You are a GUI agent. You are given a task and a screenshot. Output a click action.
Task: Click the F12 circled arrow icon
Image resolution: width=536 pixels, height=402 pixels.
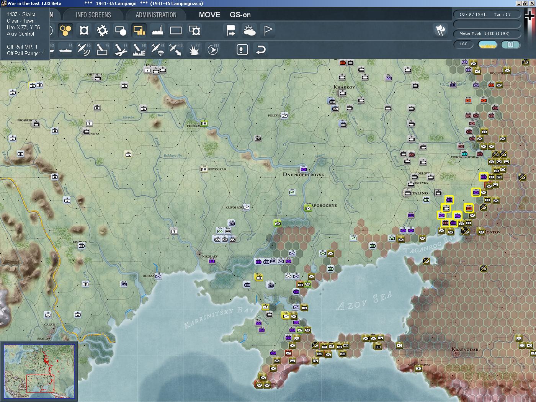click(x=213, y=49)
